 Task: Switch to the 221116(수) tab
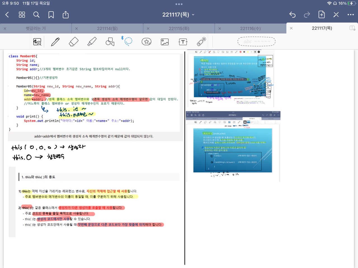(x=251, y=28)
